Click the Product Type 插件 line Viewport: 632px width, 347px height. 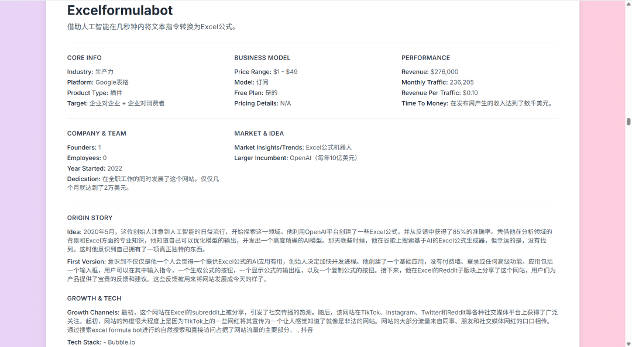point(95,92)
